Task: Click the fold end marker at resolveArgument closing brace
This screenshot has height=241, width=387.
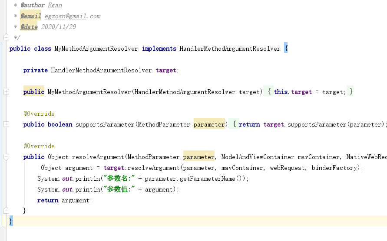Action: click(x=7, y=211)
